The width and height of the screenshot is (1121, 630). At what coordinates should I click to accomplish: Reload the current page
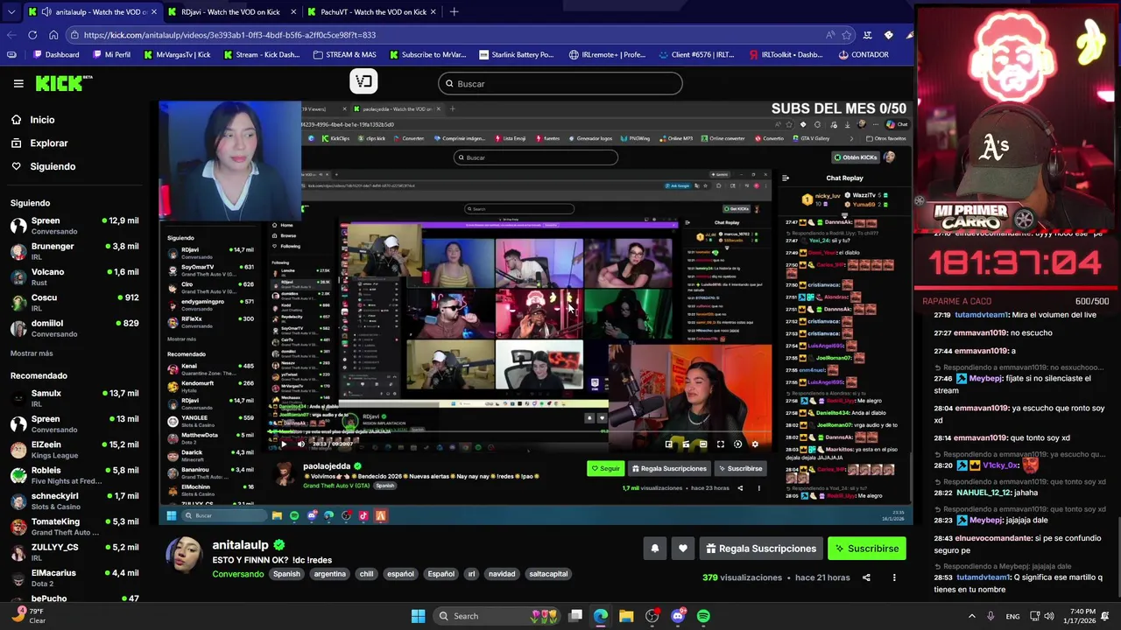tap(32, 35)
